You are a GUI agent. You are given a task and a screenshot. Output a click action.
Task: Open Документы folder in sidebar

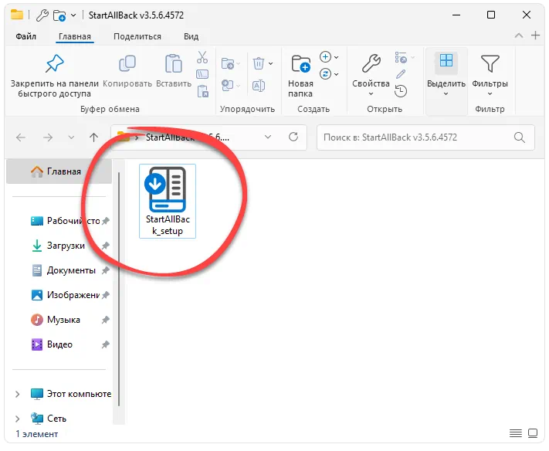[70, 270]
